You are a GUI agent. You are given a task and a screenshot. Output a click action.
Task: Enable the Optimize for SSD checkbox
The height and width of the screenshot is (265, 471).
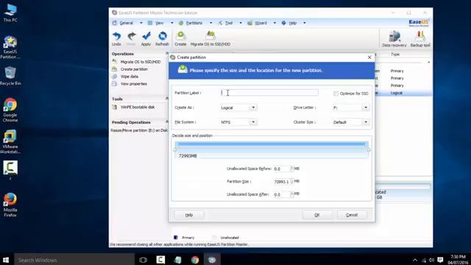click(336, 93)
